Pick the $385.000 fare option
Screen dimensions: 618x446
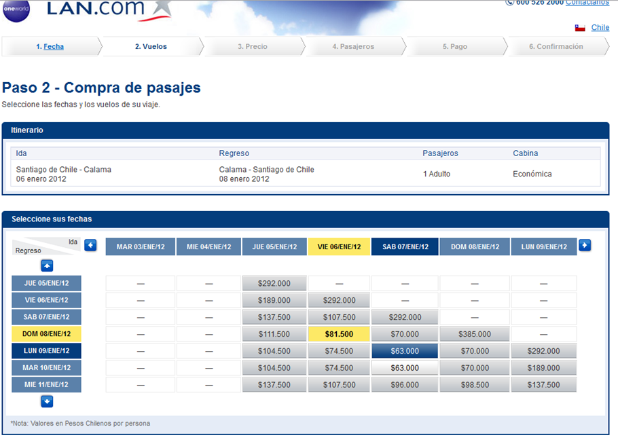474,334
